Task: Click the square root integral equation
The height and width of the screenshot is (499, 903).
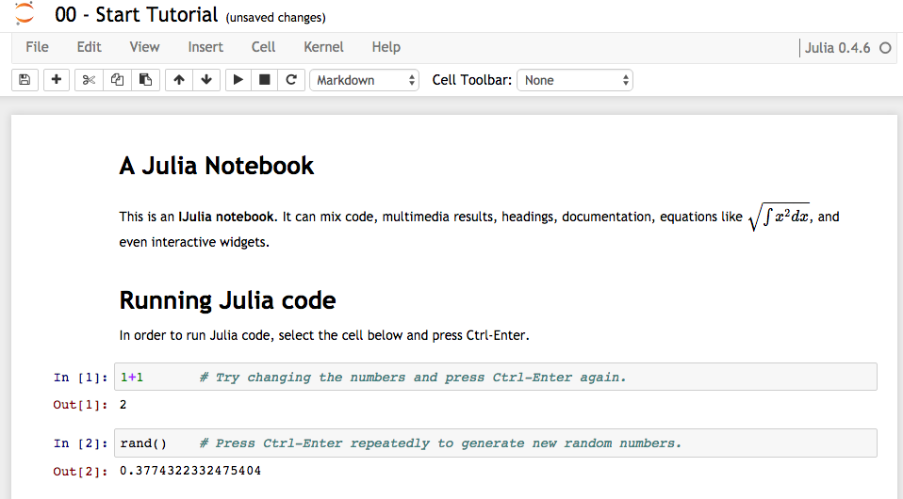Action: tap(779, 217)
